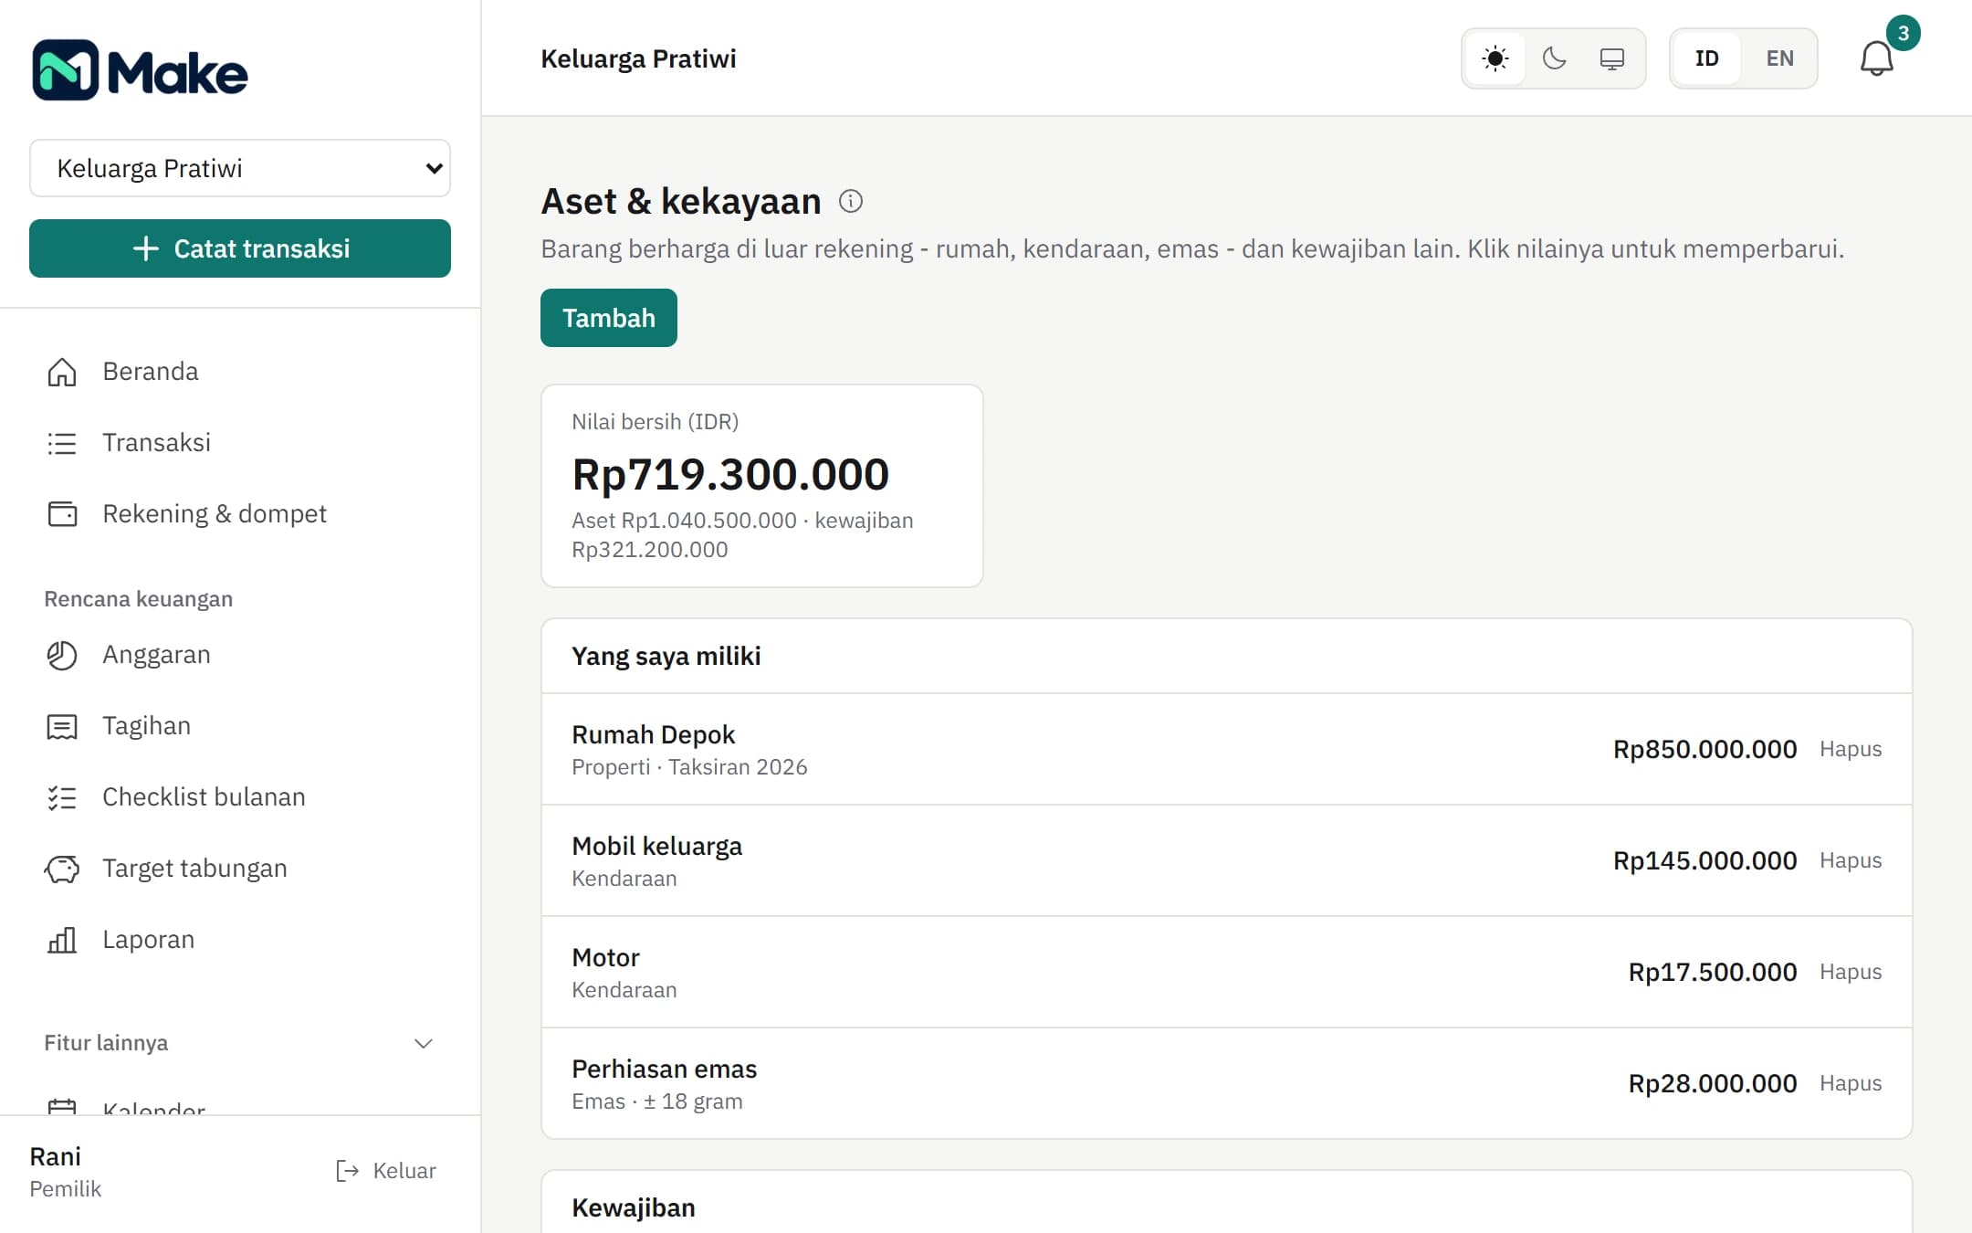Click the Target tabungan piggy bank icon

[x=62, y=869]
